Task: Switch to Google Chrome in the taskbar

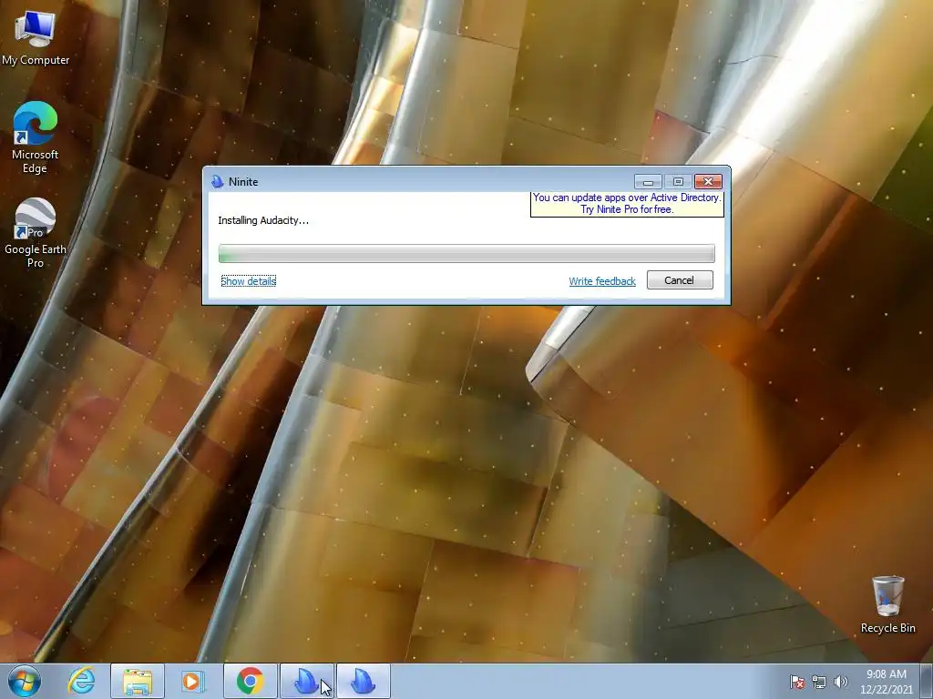Action: 250,681
